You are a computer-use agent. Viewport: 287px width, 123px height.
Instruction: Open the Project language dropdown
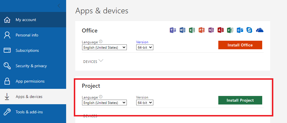(104, 103)
